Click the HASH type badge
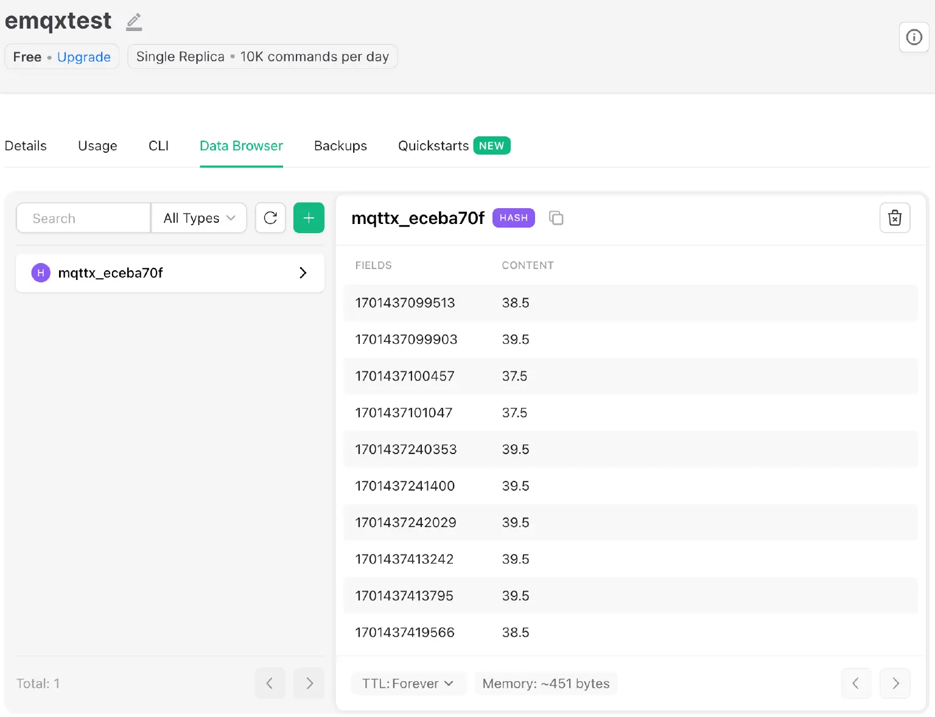The height and width of the screenshot is (717, 935). [513, 218]
